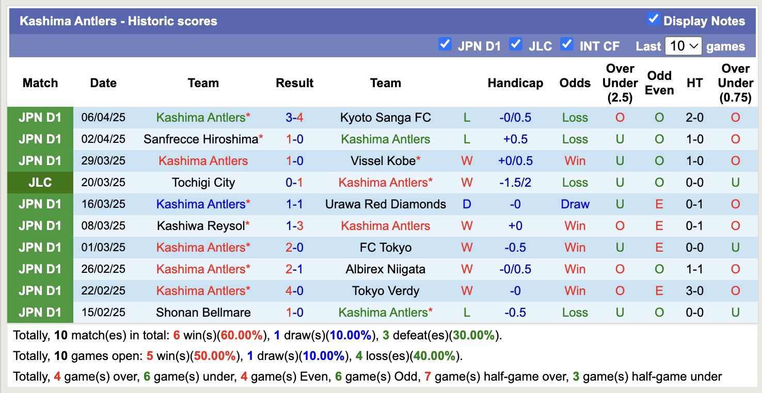The width and height of the screenshot is (762, 393).
Task: Open the Tokyo Verdy team page
Action: pyautogui.click(x=386, y=290)
